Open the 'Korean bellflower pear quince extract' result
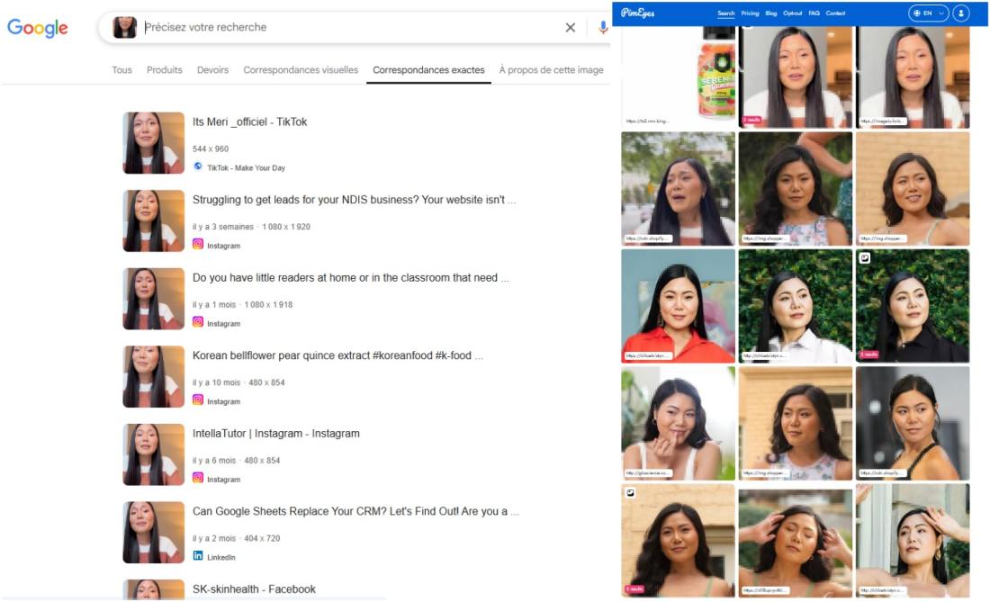The width and height of the screenshot is (990, 602). 337,355
